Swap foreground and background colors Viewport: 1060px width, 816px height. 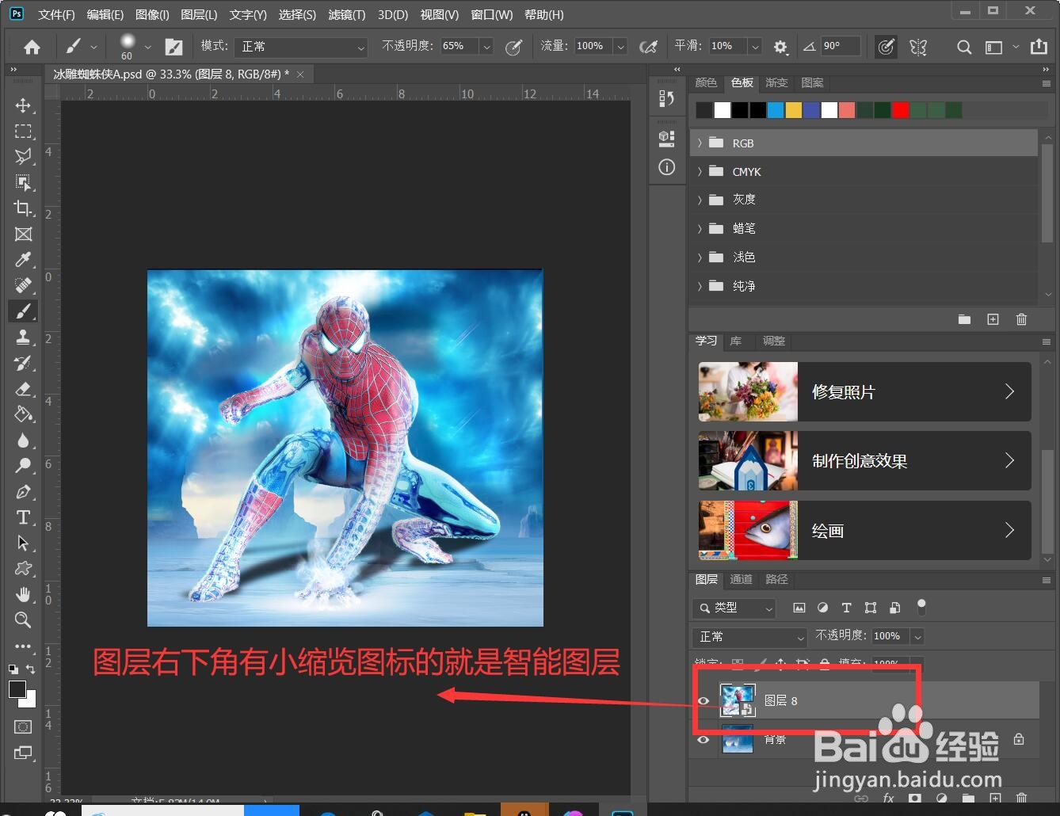tap(30, 669)
